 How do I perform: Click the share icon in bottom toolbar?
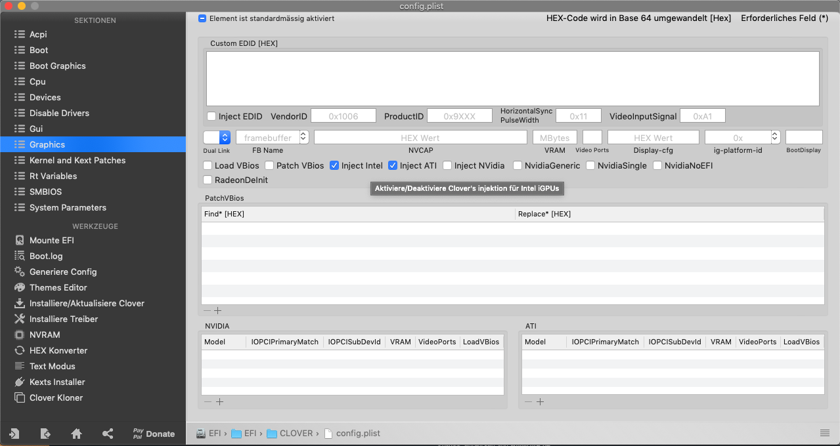(x=108, y=434)
